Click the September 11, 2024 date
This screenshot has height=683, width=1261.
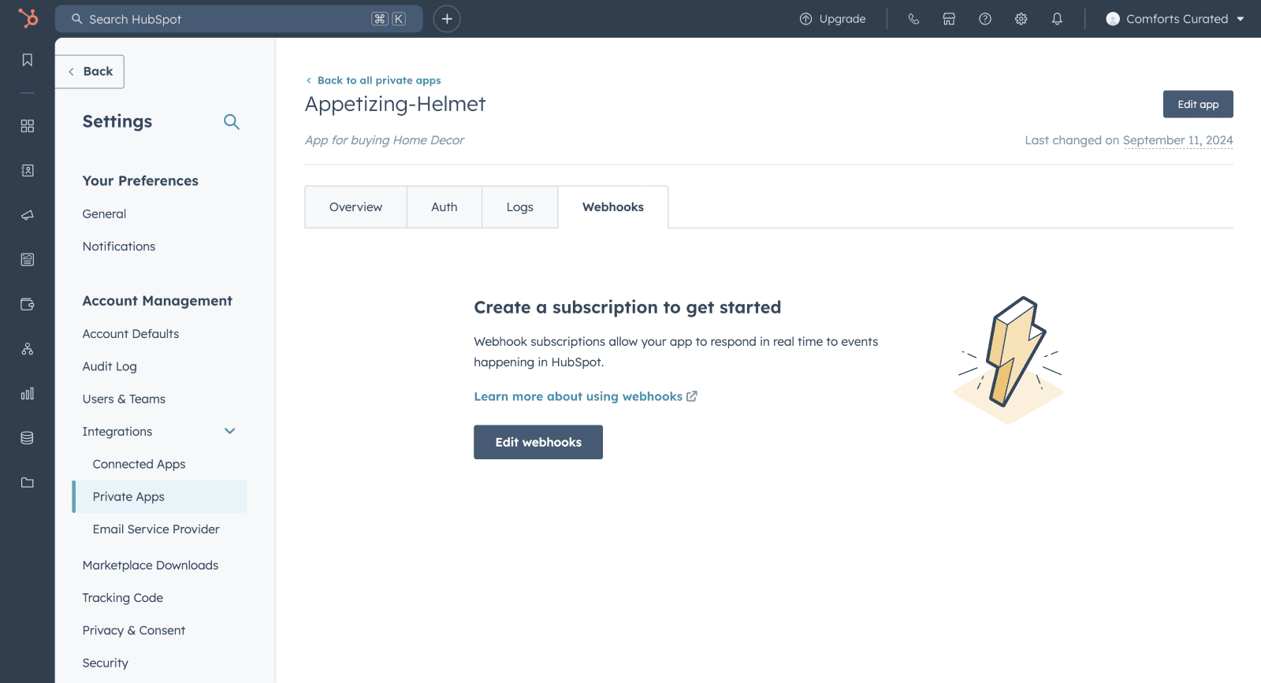(1177, 140)
